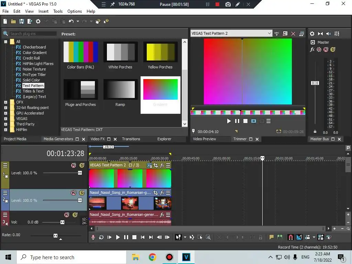Viewport: 352px width, 264px height.
Task: Create a new project with the New icon
Action: pos(5,21)
